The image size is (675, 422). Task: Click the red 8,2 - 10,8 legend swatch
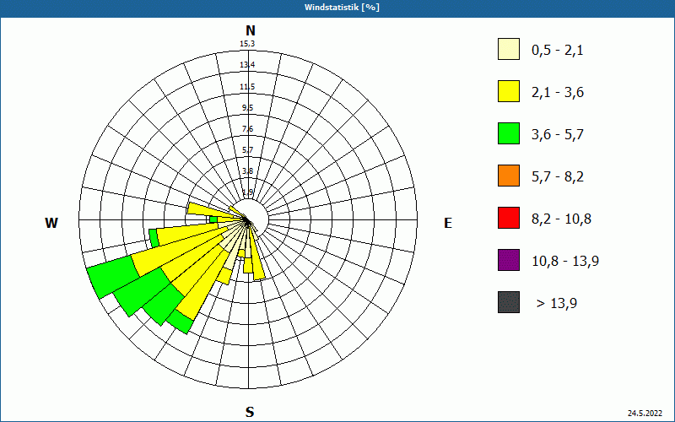[x=509, y=218]
